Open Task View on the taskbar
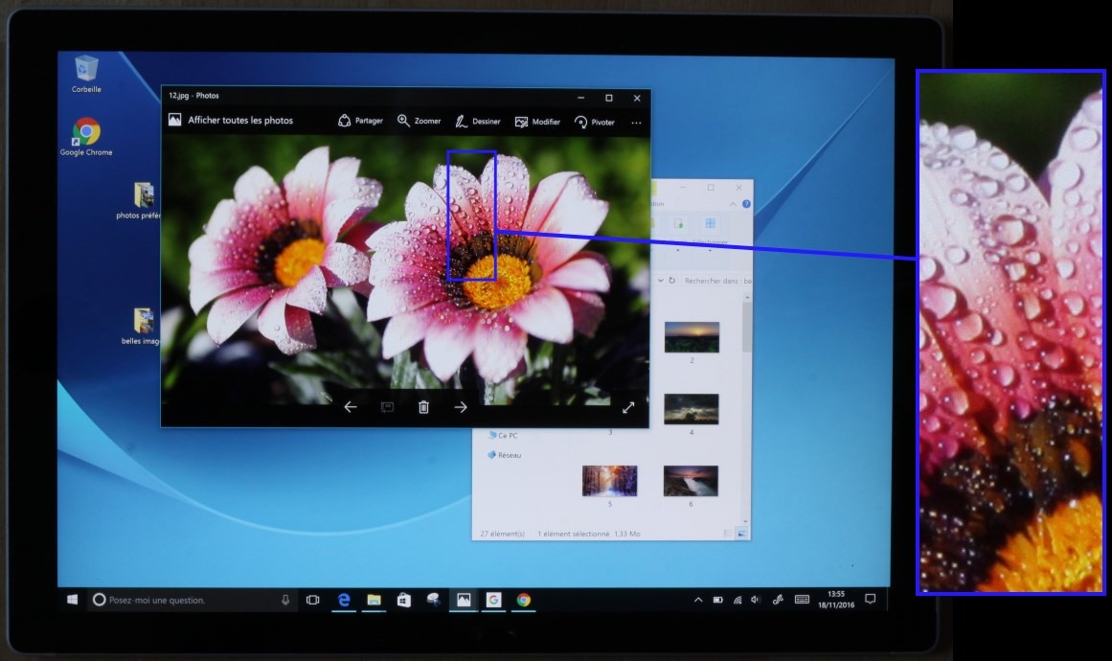 pyautogui.click(x=313, y=600)
